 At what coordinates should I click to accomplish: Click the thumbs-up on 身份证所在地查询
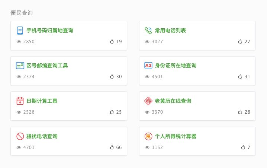(x=240, y=77)
